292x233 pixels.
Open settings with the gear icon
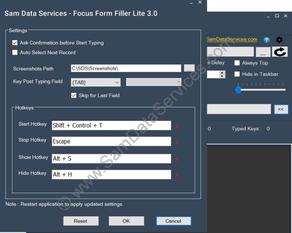pyautogui.click(x=279, y=40)
